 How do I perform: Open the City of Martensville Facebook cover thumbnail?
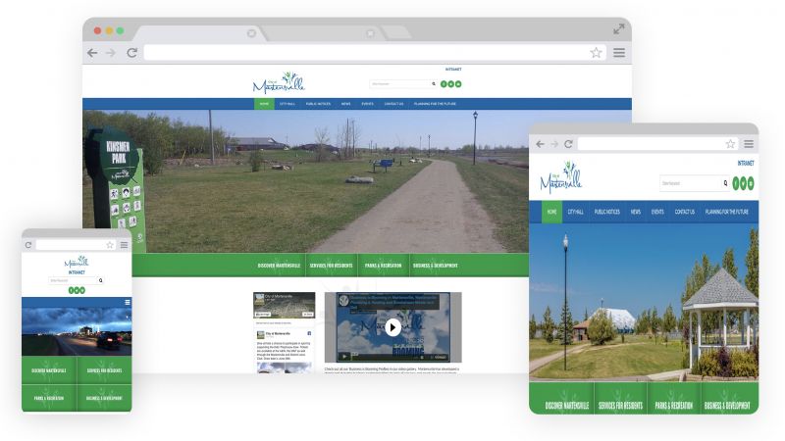284,305
